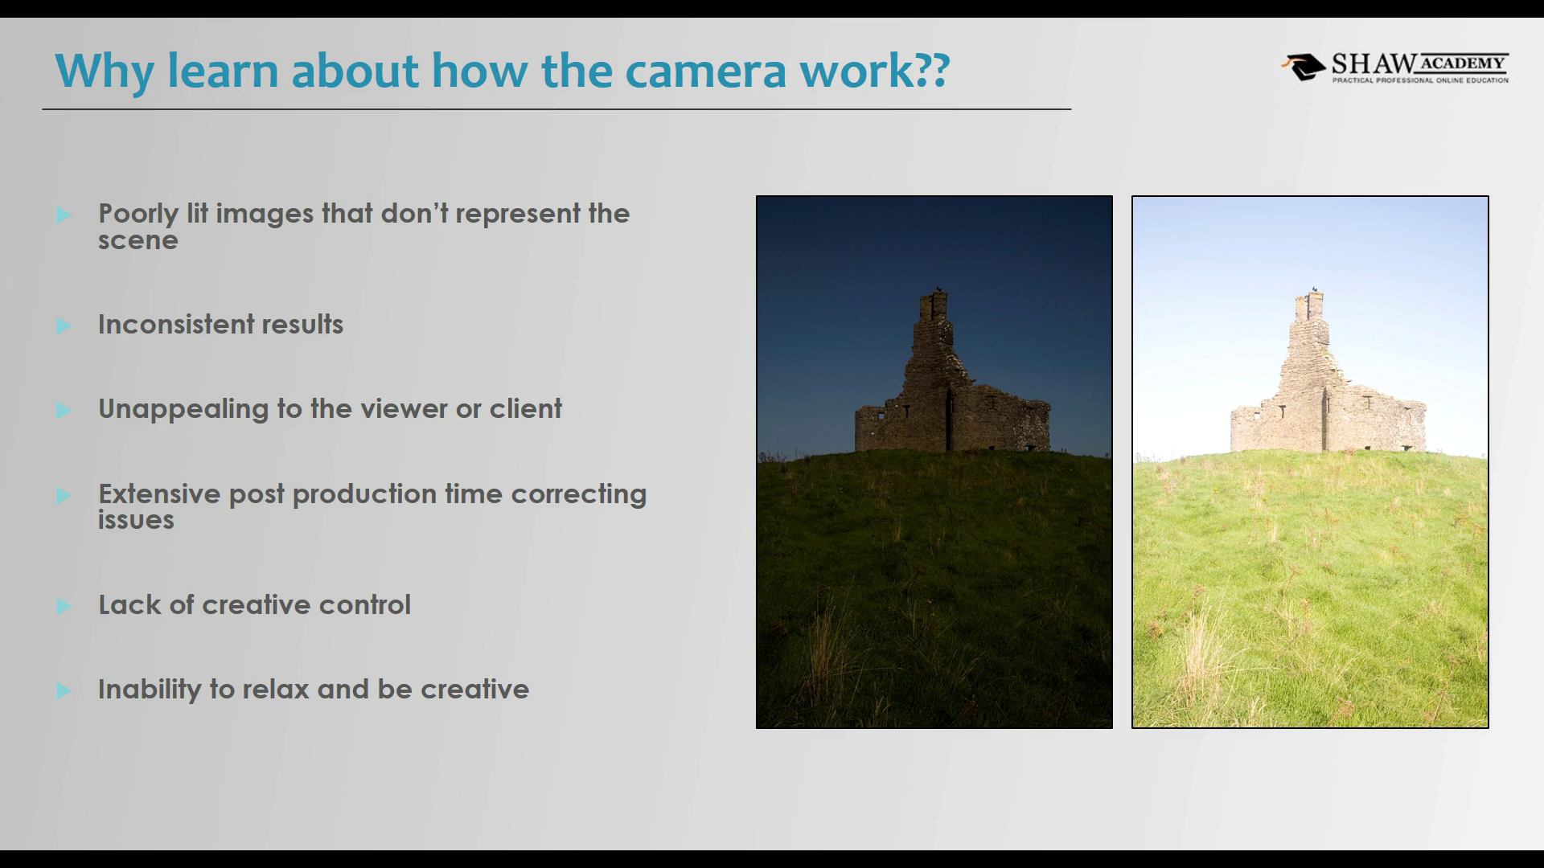Click the text 'Unappealing to the viewer or client'
1544x868 pixels.
coord(330,409)
